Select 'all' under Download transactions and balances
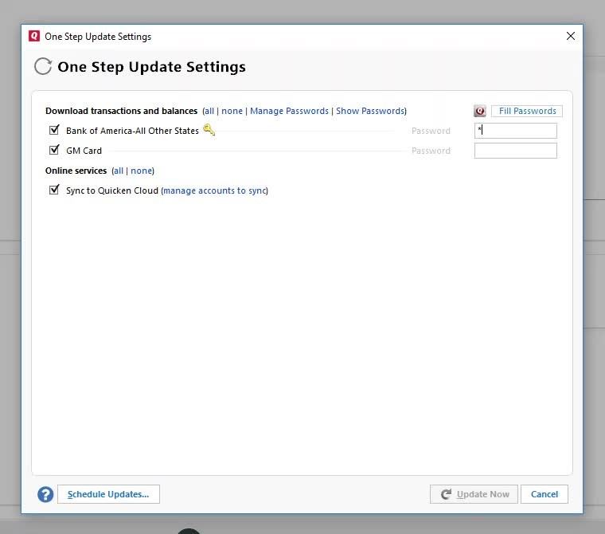 point(209,111)
